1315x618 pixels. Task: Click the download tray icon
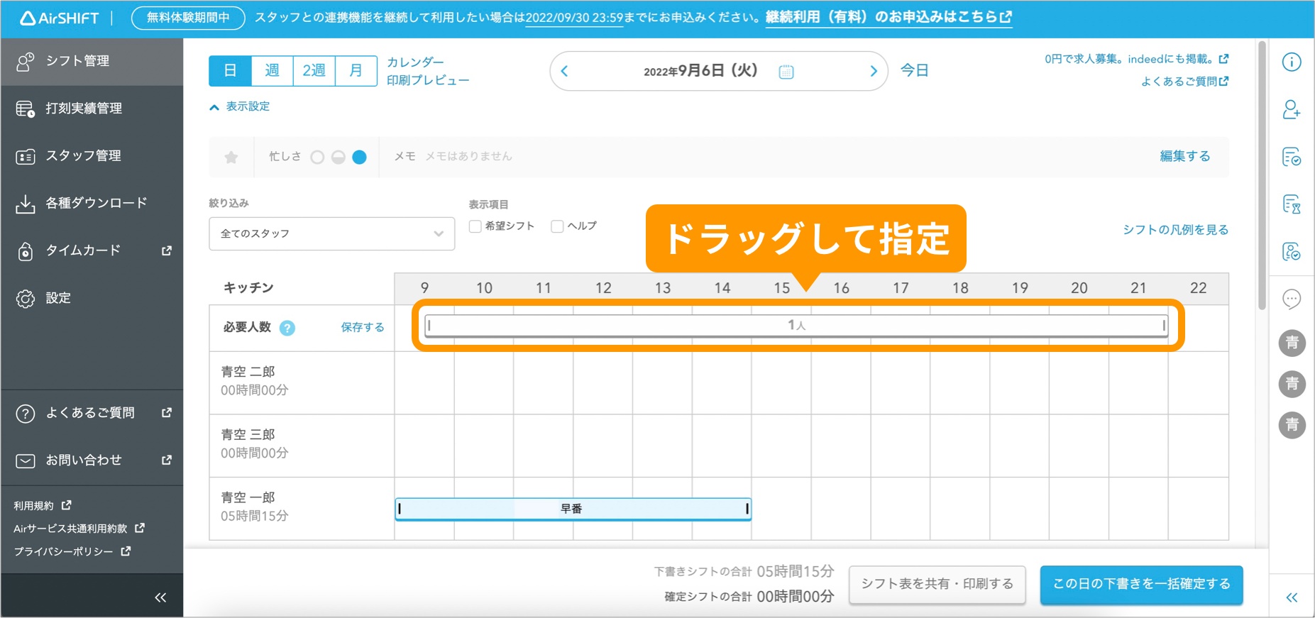coord(26,204)
